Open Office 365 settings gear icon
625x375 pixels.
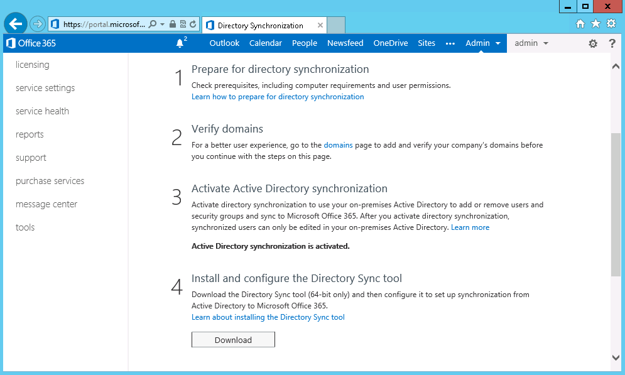[593, 43]
